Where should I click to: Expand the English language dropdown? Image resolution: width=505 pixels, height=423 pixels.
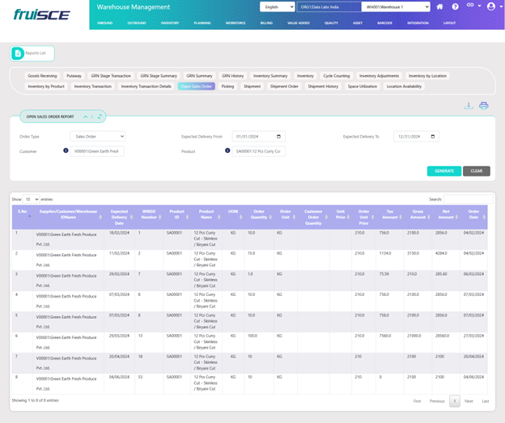[277, 6]
